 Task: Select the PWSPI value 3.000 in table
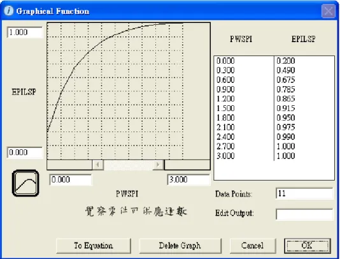(225, 156)
